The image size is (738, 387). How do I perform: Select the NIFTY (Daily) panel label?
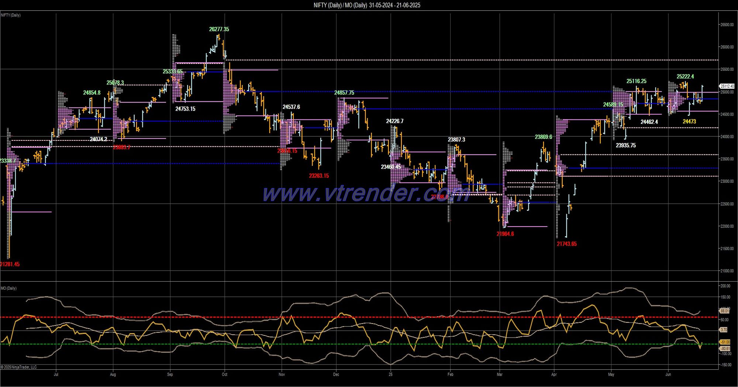click(11, 15)
